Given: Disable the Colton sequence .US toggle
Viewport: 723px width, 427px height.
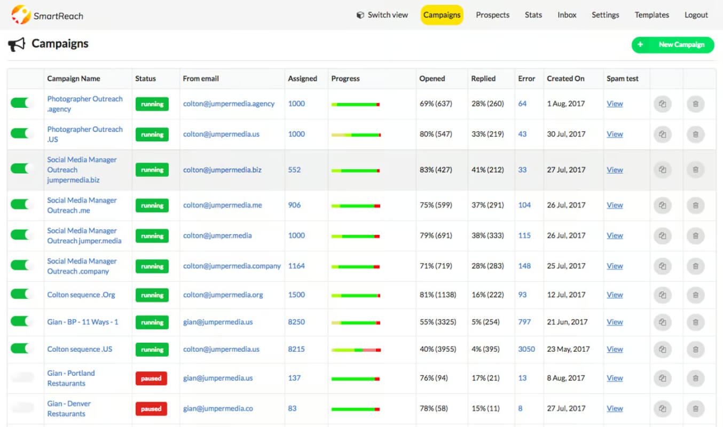Looking at the screenshot, I should pyautogui.click(x=22, y=349).
